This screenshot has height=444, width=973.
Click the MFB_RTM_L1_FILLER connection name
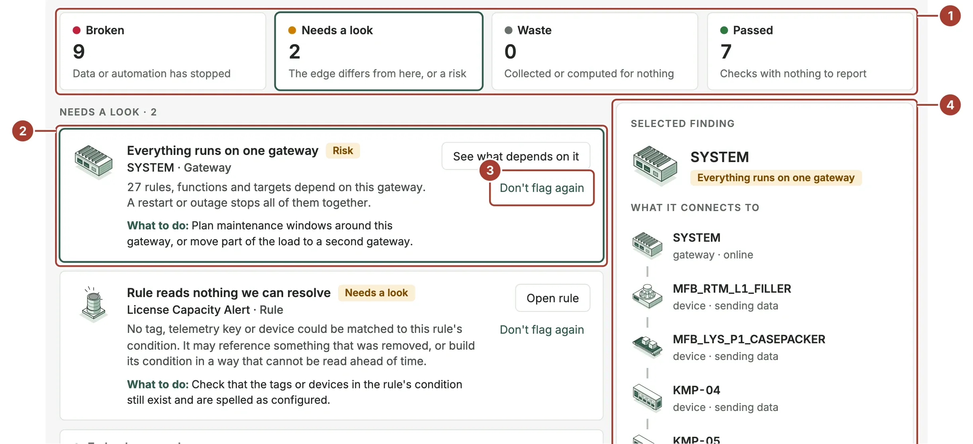pos(732,289)
